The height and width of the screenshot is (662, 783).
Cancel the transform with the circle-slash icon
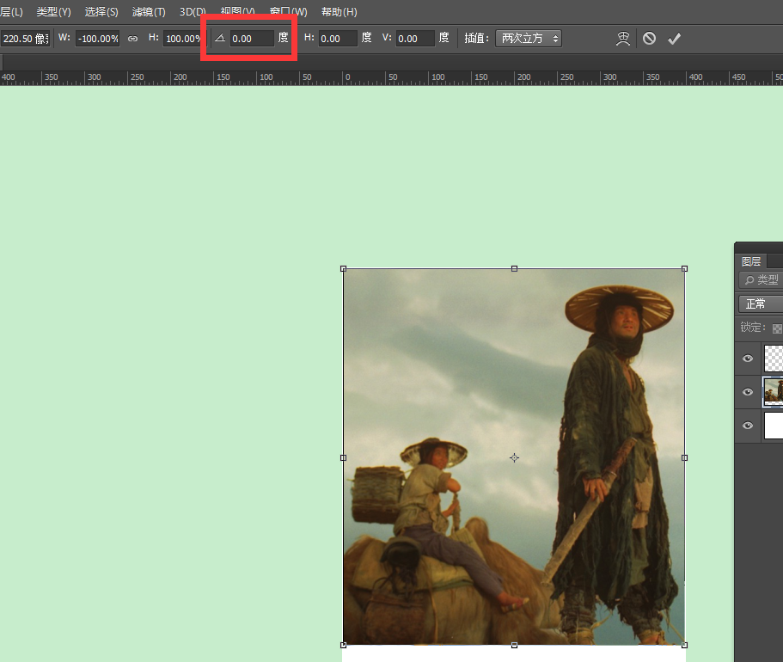click(649, 39)
